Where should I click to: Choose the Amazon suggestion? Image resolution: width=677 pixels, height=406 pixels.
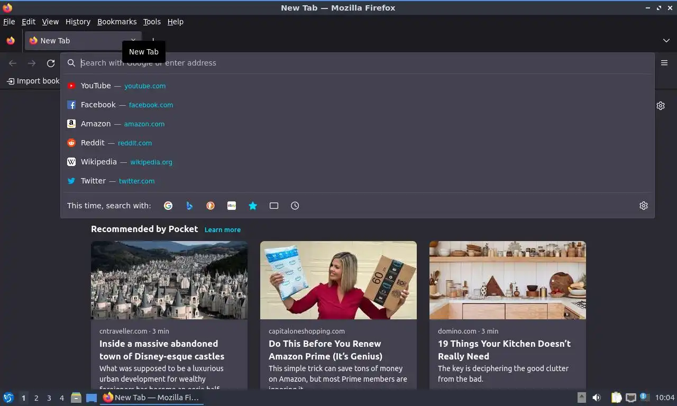[357, 124]
